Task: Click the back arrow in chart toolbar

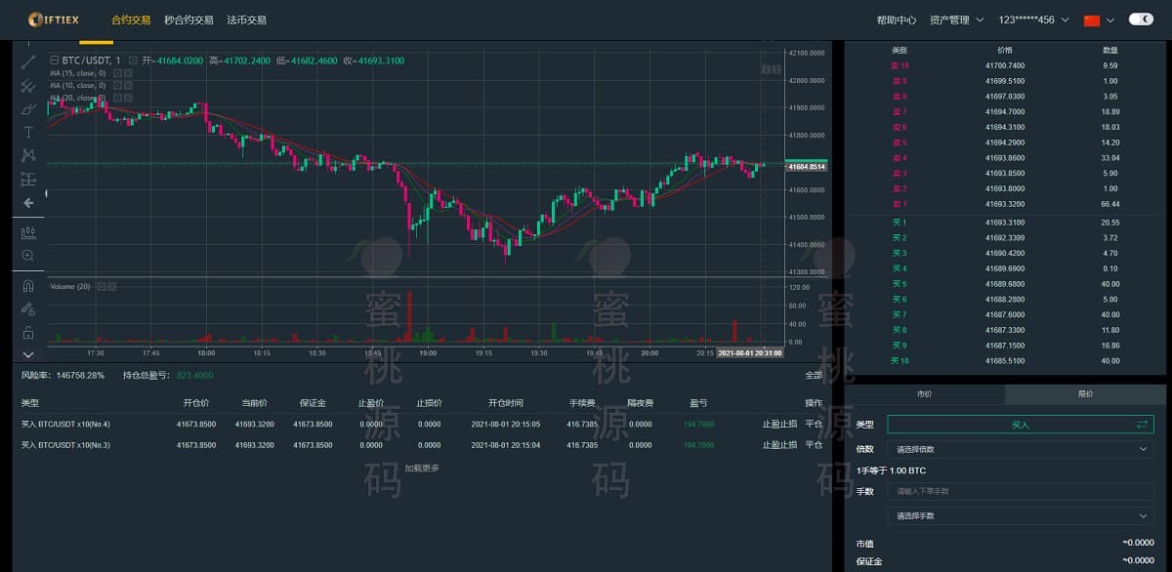Action: (27, 203)
